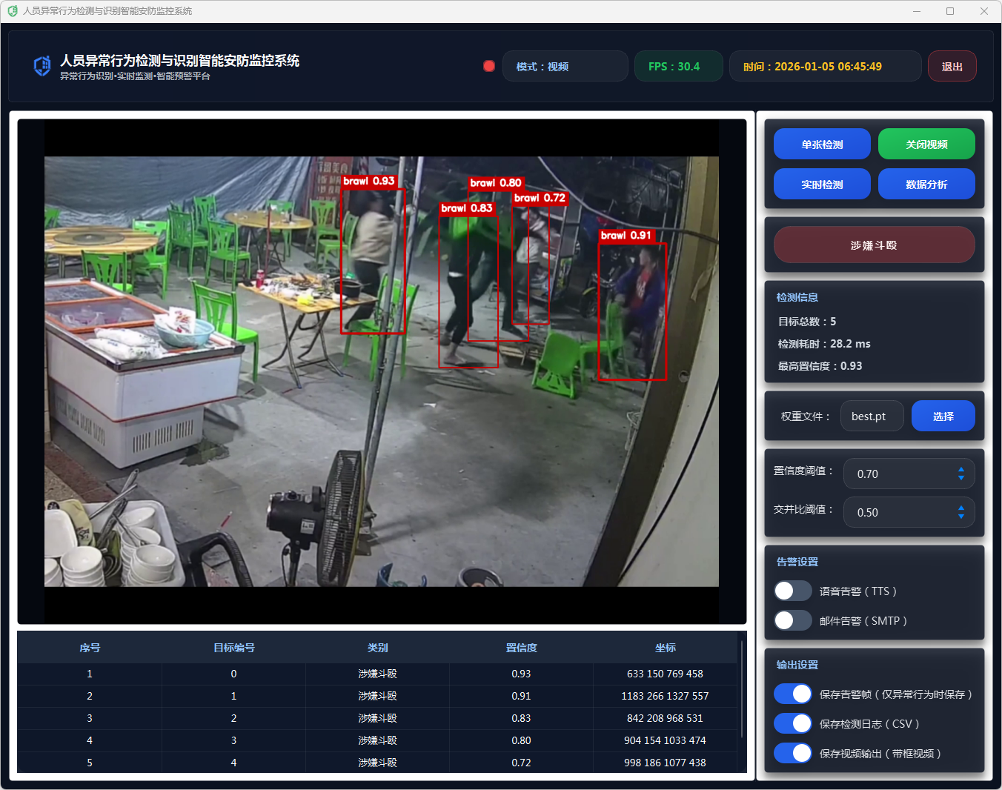The width and height of the screenshot is (1002, 790).
Task: Increase confidence threshold with up arrow
Action: [x=960, y=469]
